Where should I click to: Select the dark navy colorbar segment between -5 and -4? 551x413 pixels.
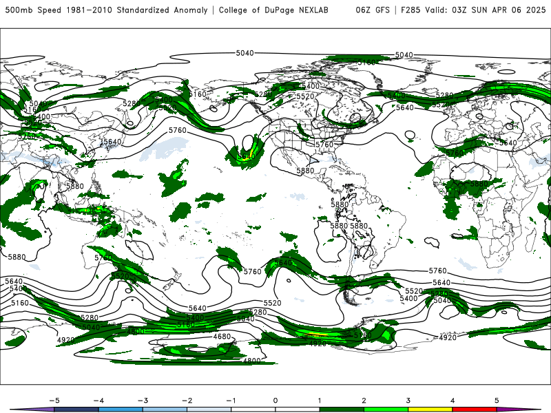coord(76,410)
